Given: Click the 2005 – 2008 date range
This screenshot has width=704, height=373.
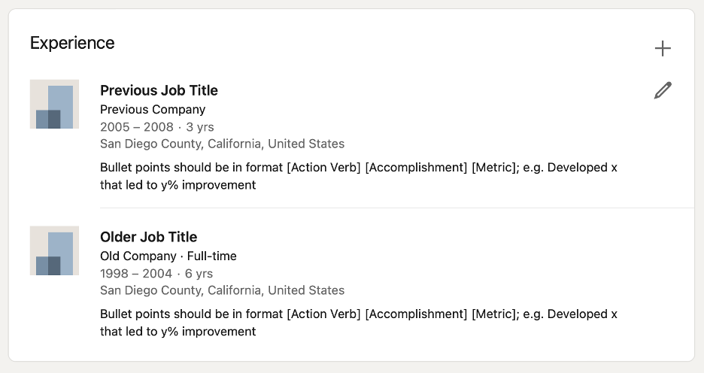Looking at the screenshot, I should click(x=136, y=127).
